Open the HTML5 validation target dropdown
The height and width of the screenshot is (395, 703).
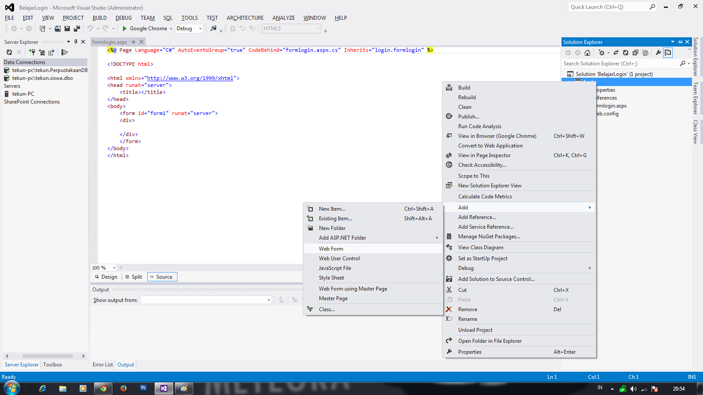pyautogui.click(x=318, y=28)
